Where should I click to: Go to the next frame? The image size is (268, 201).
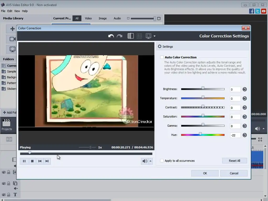click(x=47, y=161)
